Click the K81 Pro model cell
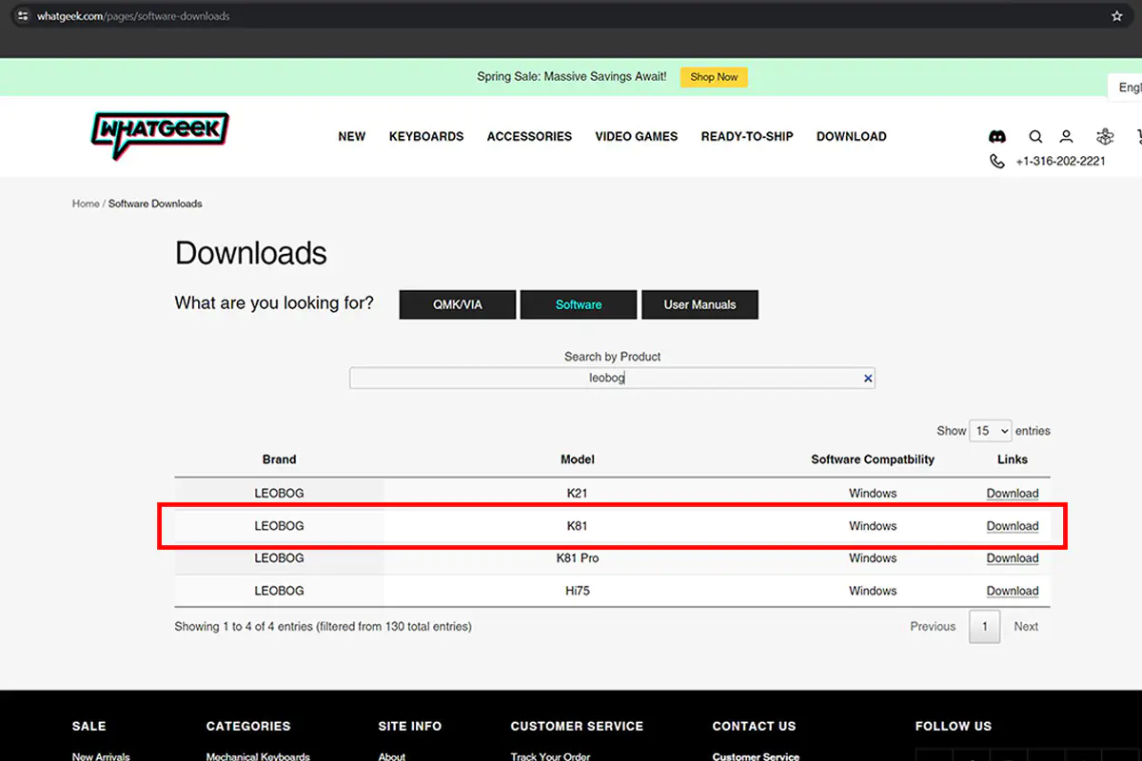This screenshot has width=1142, height=761. (578, 558)
